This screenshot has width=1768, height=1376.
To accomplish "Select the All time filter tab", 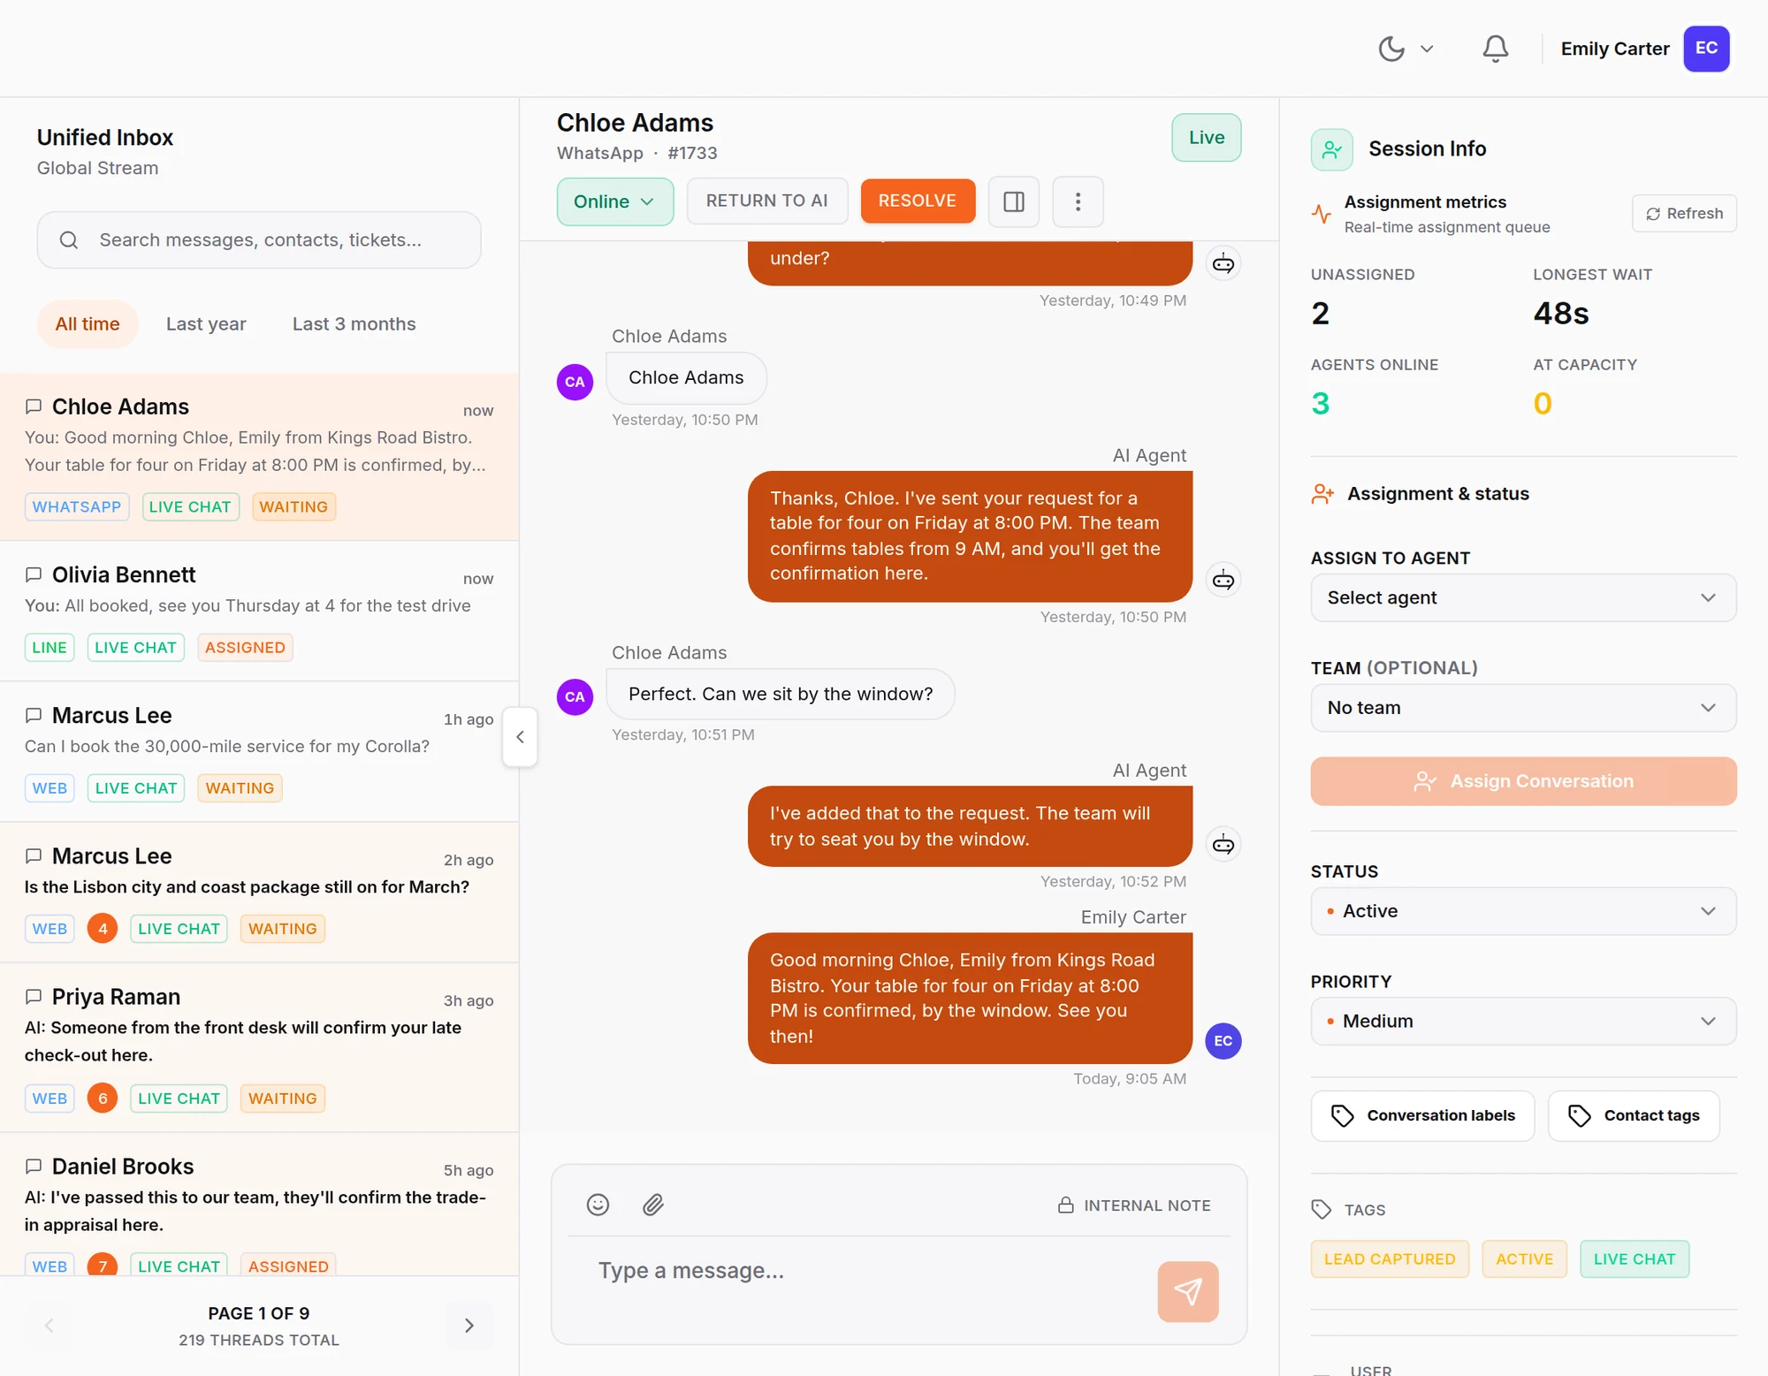I will click(x=88, y=324).
